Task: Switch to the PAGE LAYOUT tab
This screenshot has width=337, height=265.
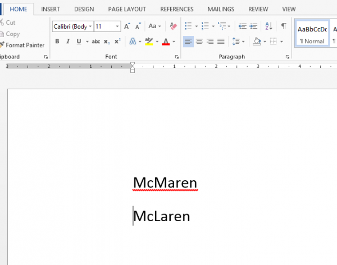Action: click(x=127, y=9)
